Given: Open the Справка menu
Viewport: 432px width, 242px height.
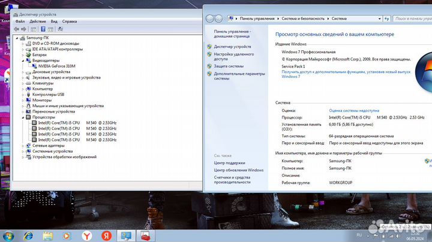Looking at the screenshot, I should click(x=70, y=21).
